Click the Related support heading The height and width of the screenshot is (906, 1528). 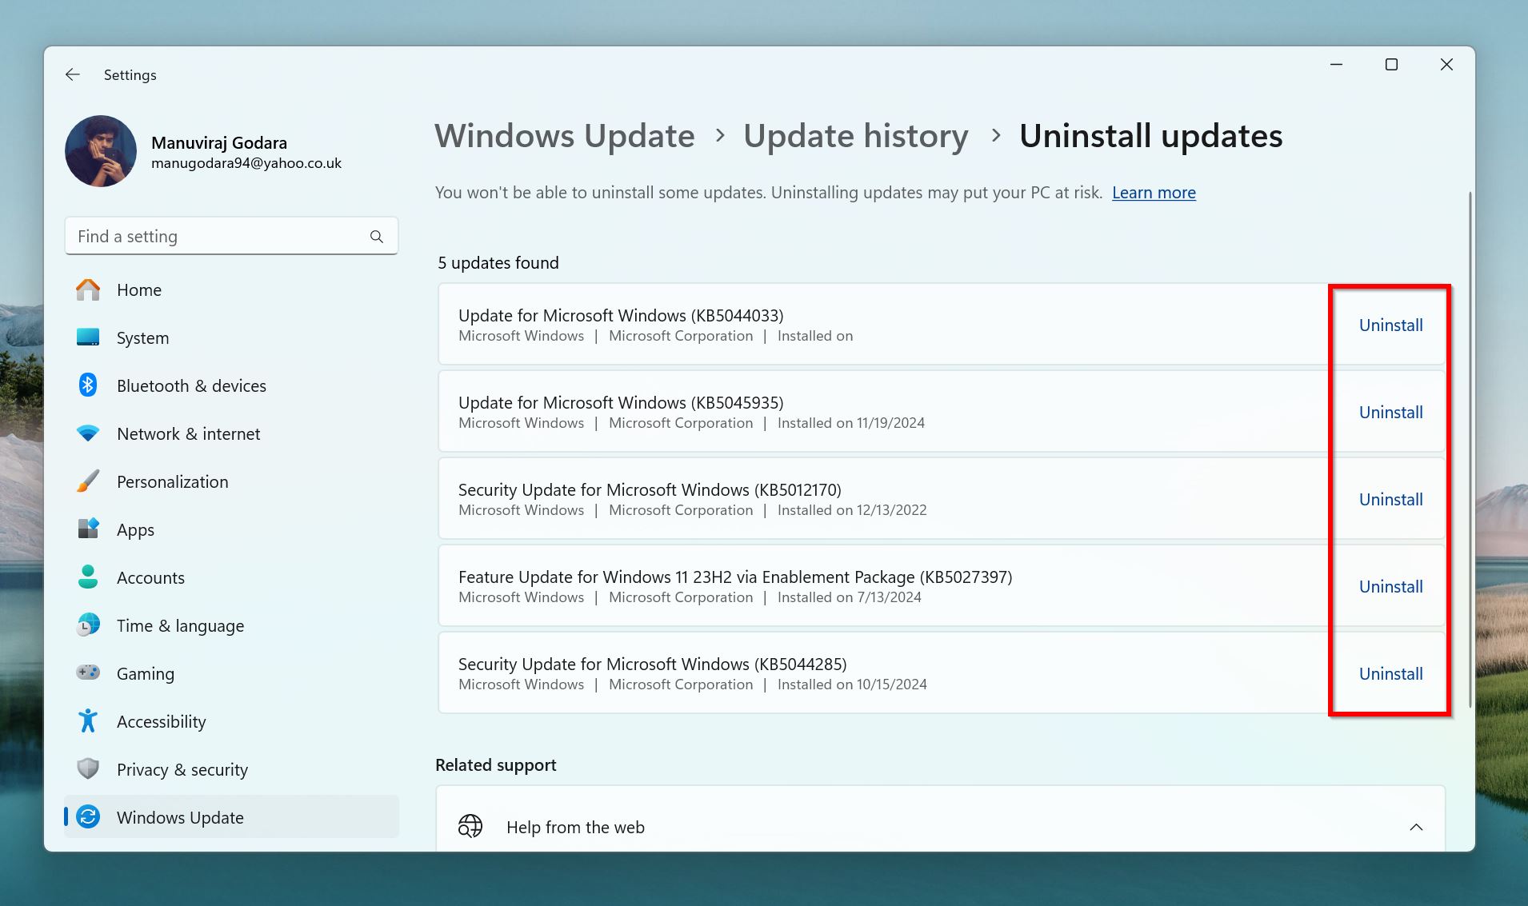[496, 765]
